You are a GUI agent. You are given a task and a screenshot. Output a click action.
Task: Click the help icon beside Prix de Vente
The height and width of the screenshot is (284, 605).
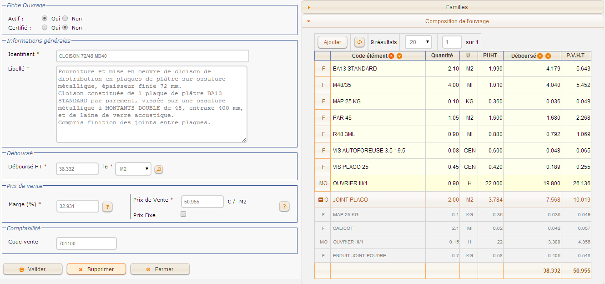[x=284, y=207]
